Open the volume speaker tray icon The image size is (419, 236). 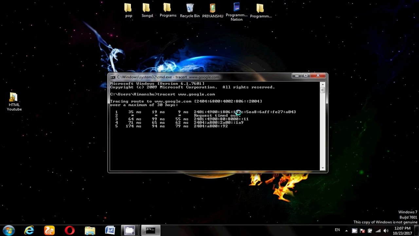click(386, 230)
